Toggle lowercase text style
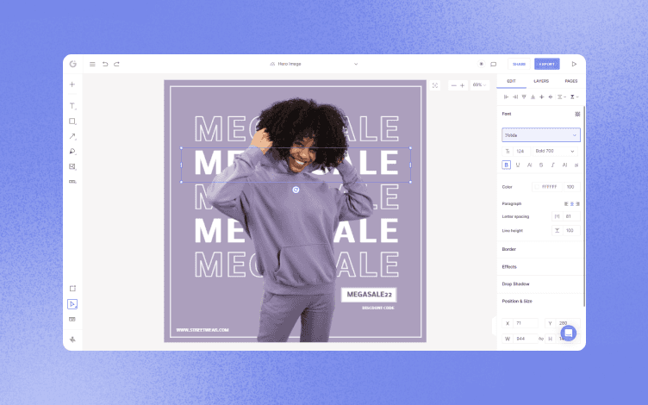This screenshot has width=648, height=405. 576,165
